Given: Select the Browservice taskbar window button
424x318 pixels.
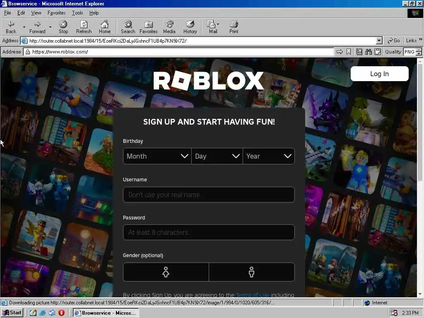Looking at the screenshot, I should click(106, 313).
